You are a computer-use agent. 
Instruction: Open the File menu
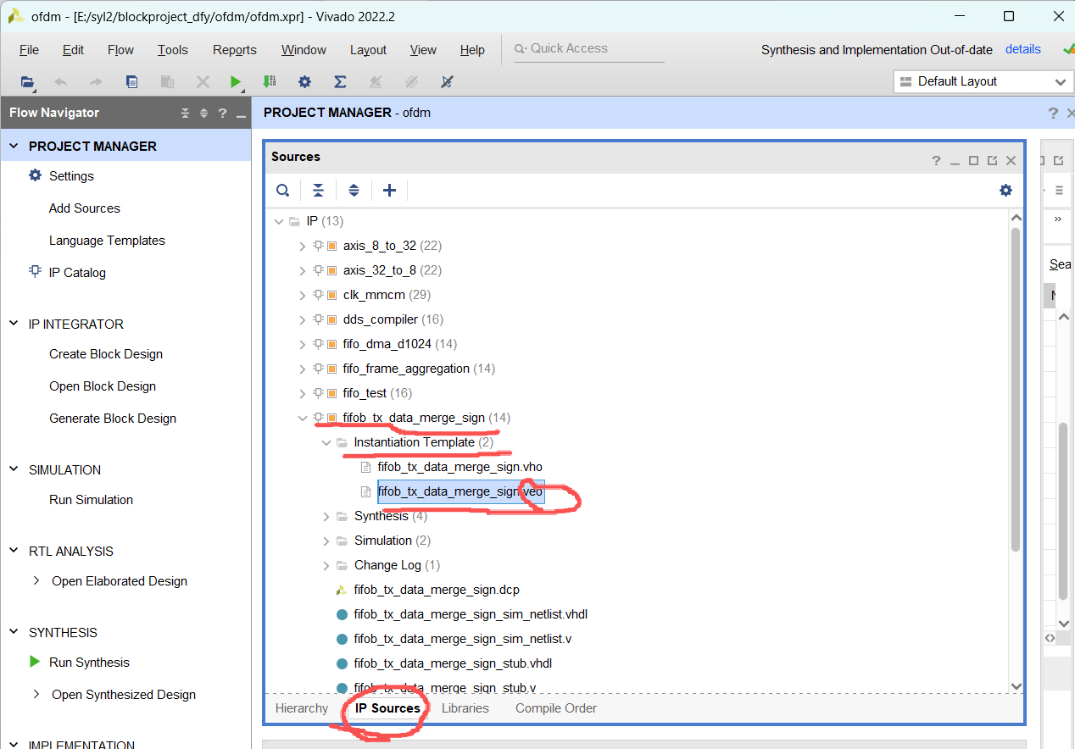(x=29, y=50)
